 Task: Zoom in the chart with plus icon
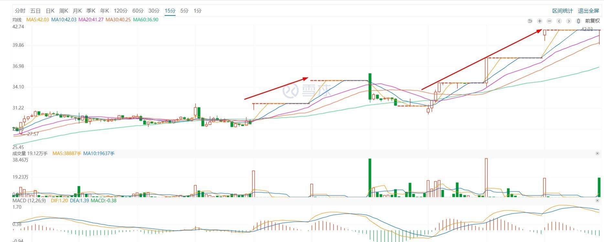point(540,21)
